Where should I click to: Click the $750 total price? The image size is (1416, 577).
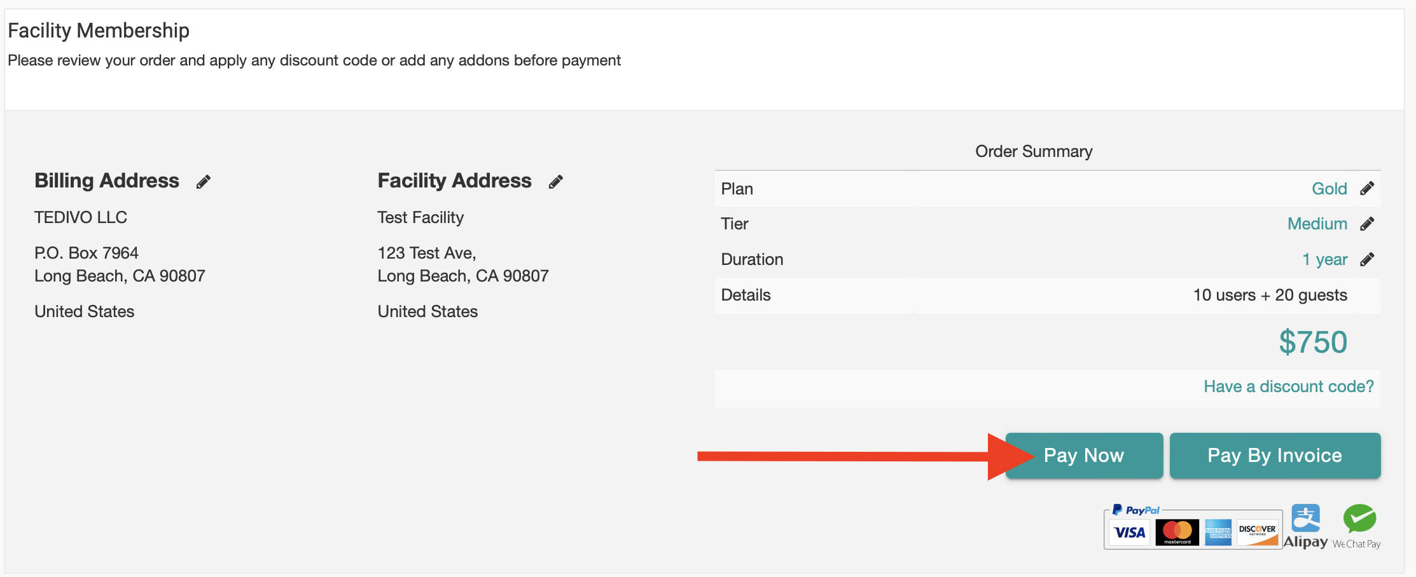tap(1313, 342)
